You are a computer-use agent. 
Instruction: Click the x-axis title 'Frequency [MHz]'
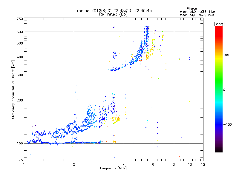(x=113, y=168)
